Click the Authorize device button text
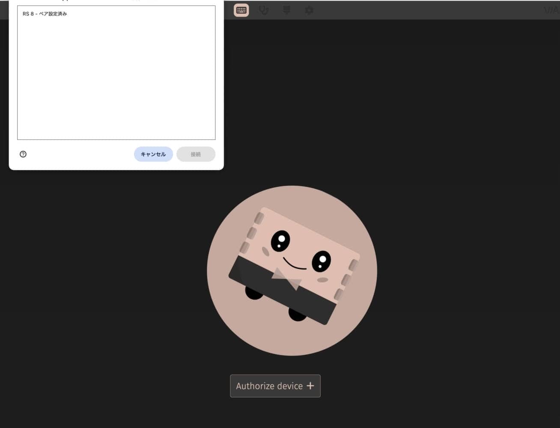Viewport: 560px width, 428px height. tap(269, 386)
